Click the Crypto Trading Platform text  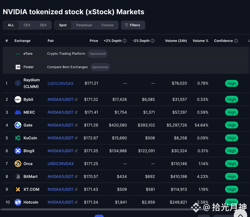click(x=66, y=54)
